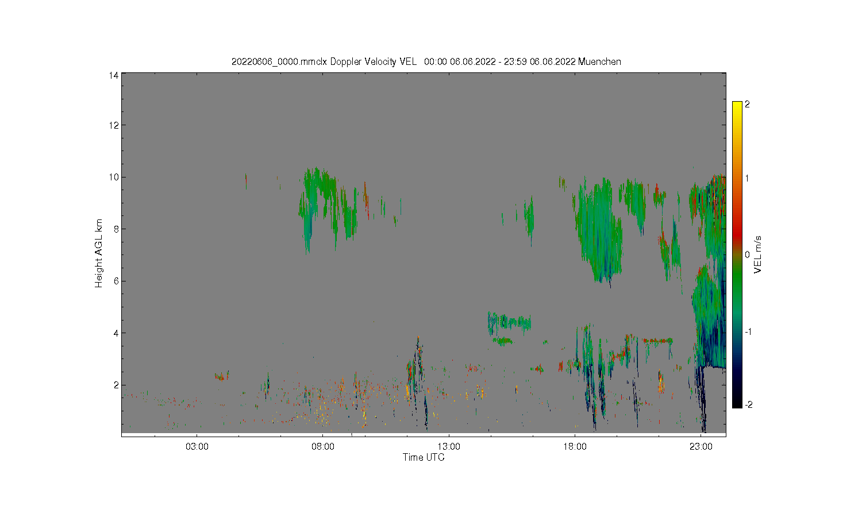862x517 pixels.
Task: Click the plot title mentioning Doppler Velocity VEL
Action: (426, 61)
